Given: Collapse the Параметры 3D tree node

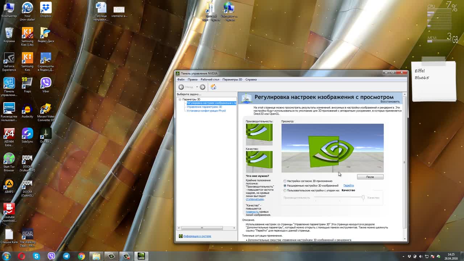Looking at the screenshot, I should click(180, 99).
